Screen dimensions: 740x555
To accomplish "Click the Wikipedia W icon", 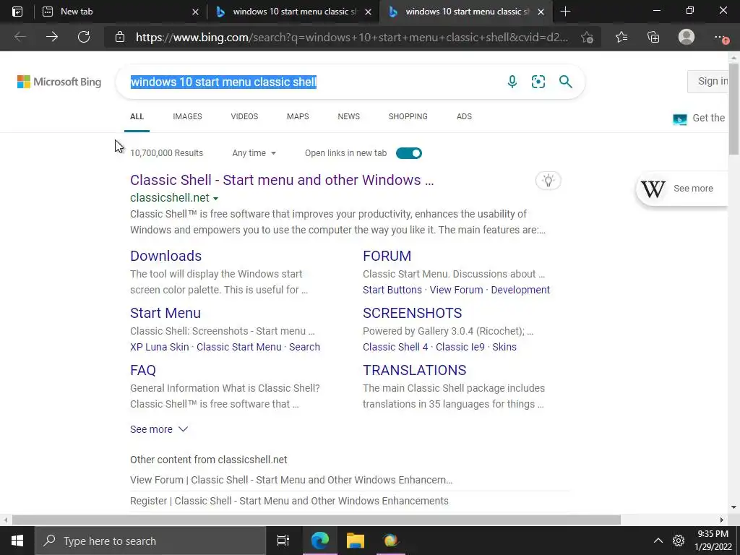I will pyautogui.click(x=653, y=189).
